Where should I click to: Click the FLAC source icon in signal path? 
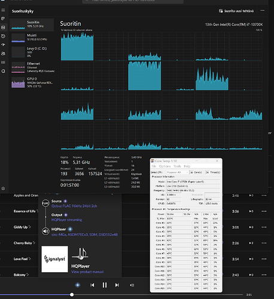pyautogui.click(x=45, y=203)
